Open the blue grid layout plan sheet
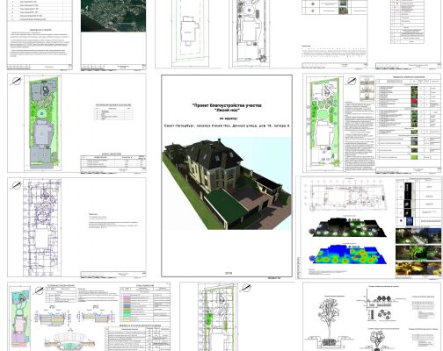Screen dimensions: 443x351 coord(76,227)
